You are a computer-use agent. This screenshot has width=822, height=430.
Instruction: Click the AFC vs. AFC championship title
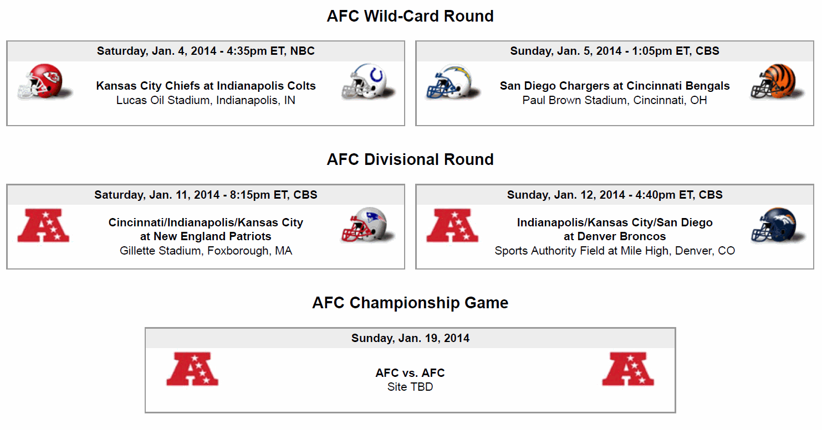(x=410, y=373)
